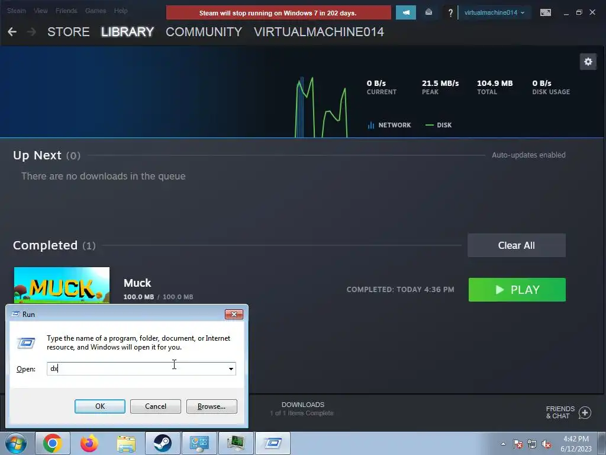606x455 pixels.
Task: Click the Up Next heading
Action: pos(37,155)
